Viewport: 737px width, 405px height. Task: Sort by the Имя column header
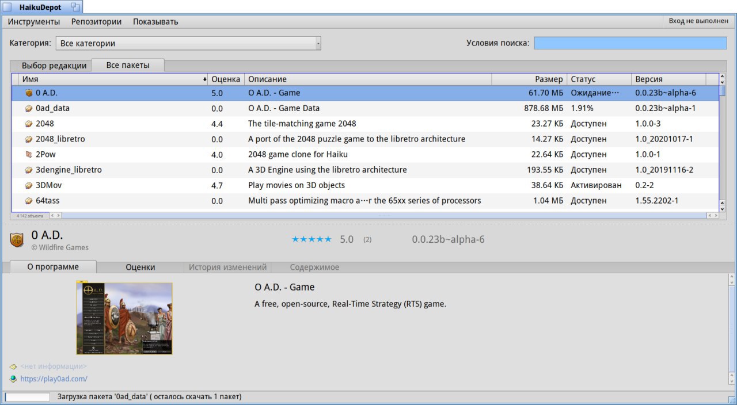pos(113,79)
